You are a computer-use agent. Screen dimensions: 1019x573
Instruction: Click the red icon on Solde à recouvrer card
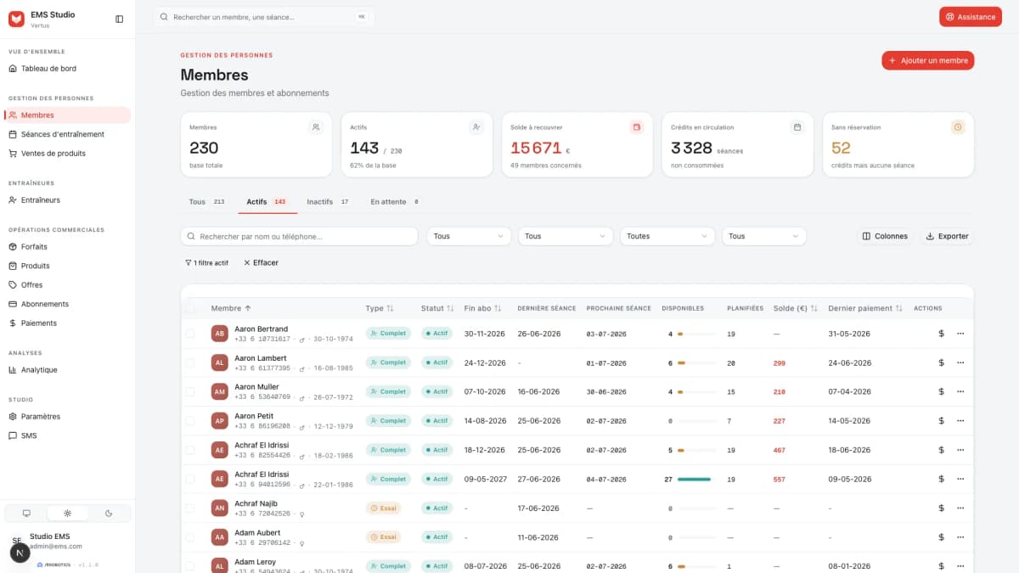[x=637, y=127]
